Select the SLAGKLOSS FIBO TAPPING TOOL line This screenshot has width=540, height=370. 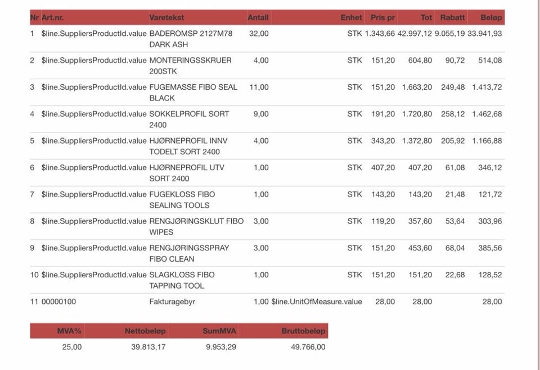pyautogui.click(x=267, y=280)
